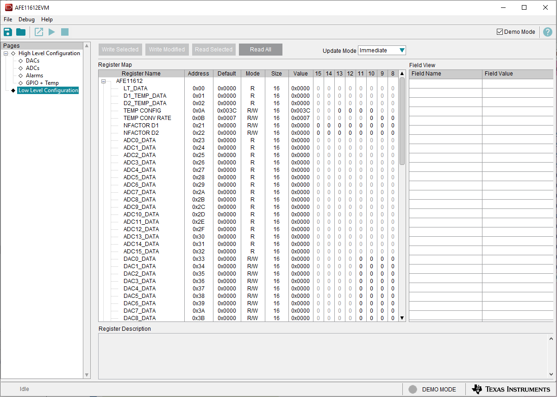This screenshot has height=397, width=557.
Task: Select the DAC0_DATA register row
Action: point(139,259)
